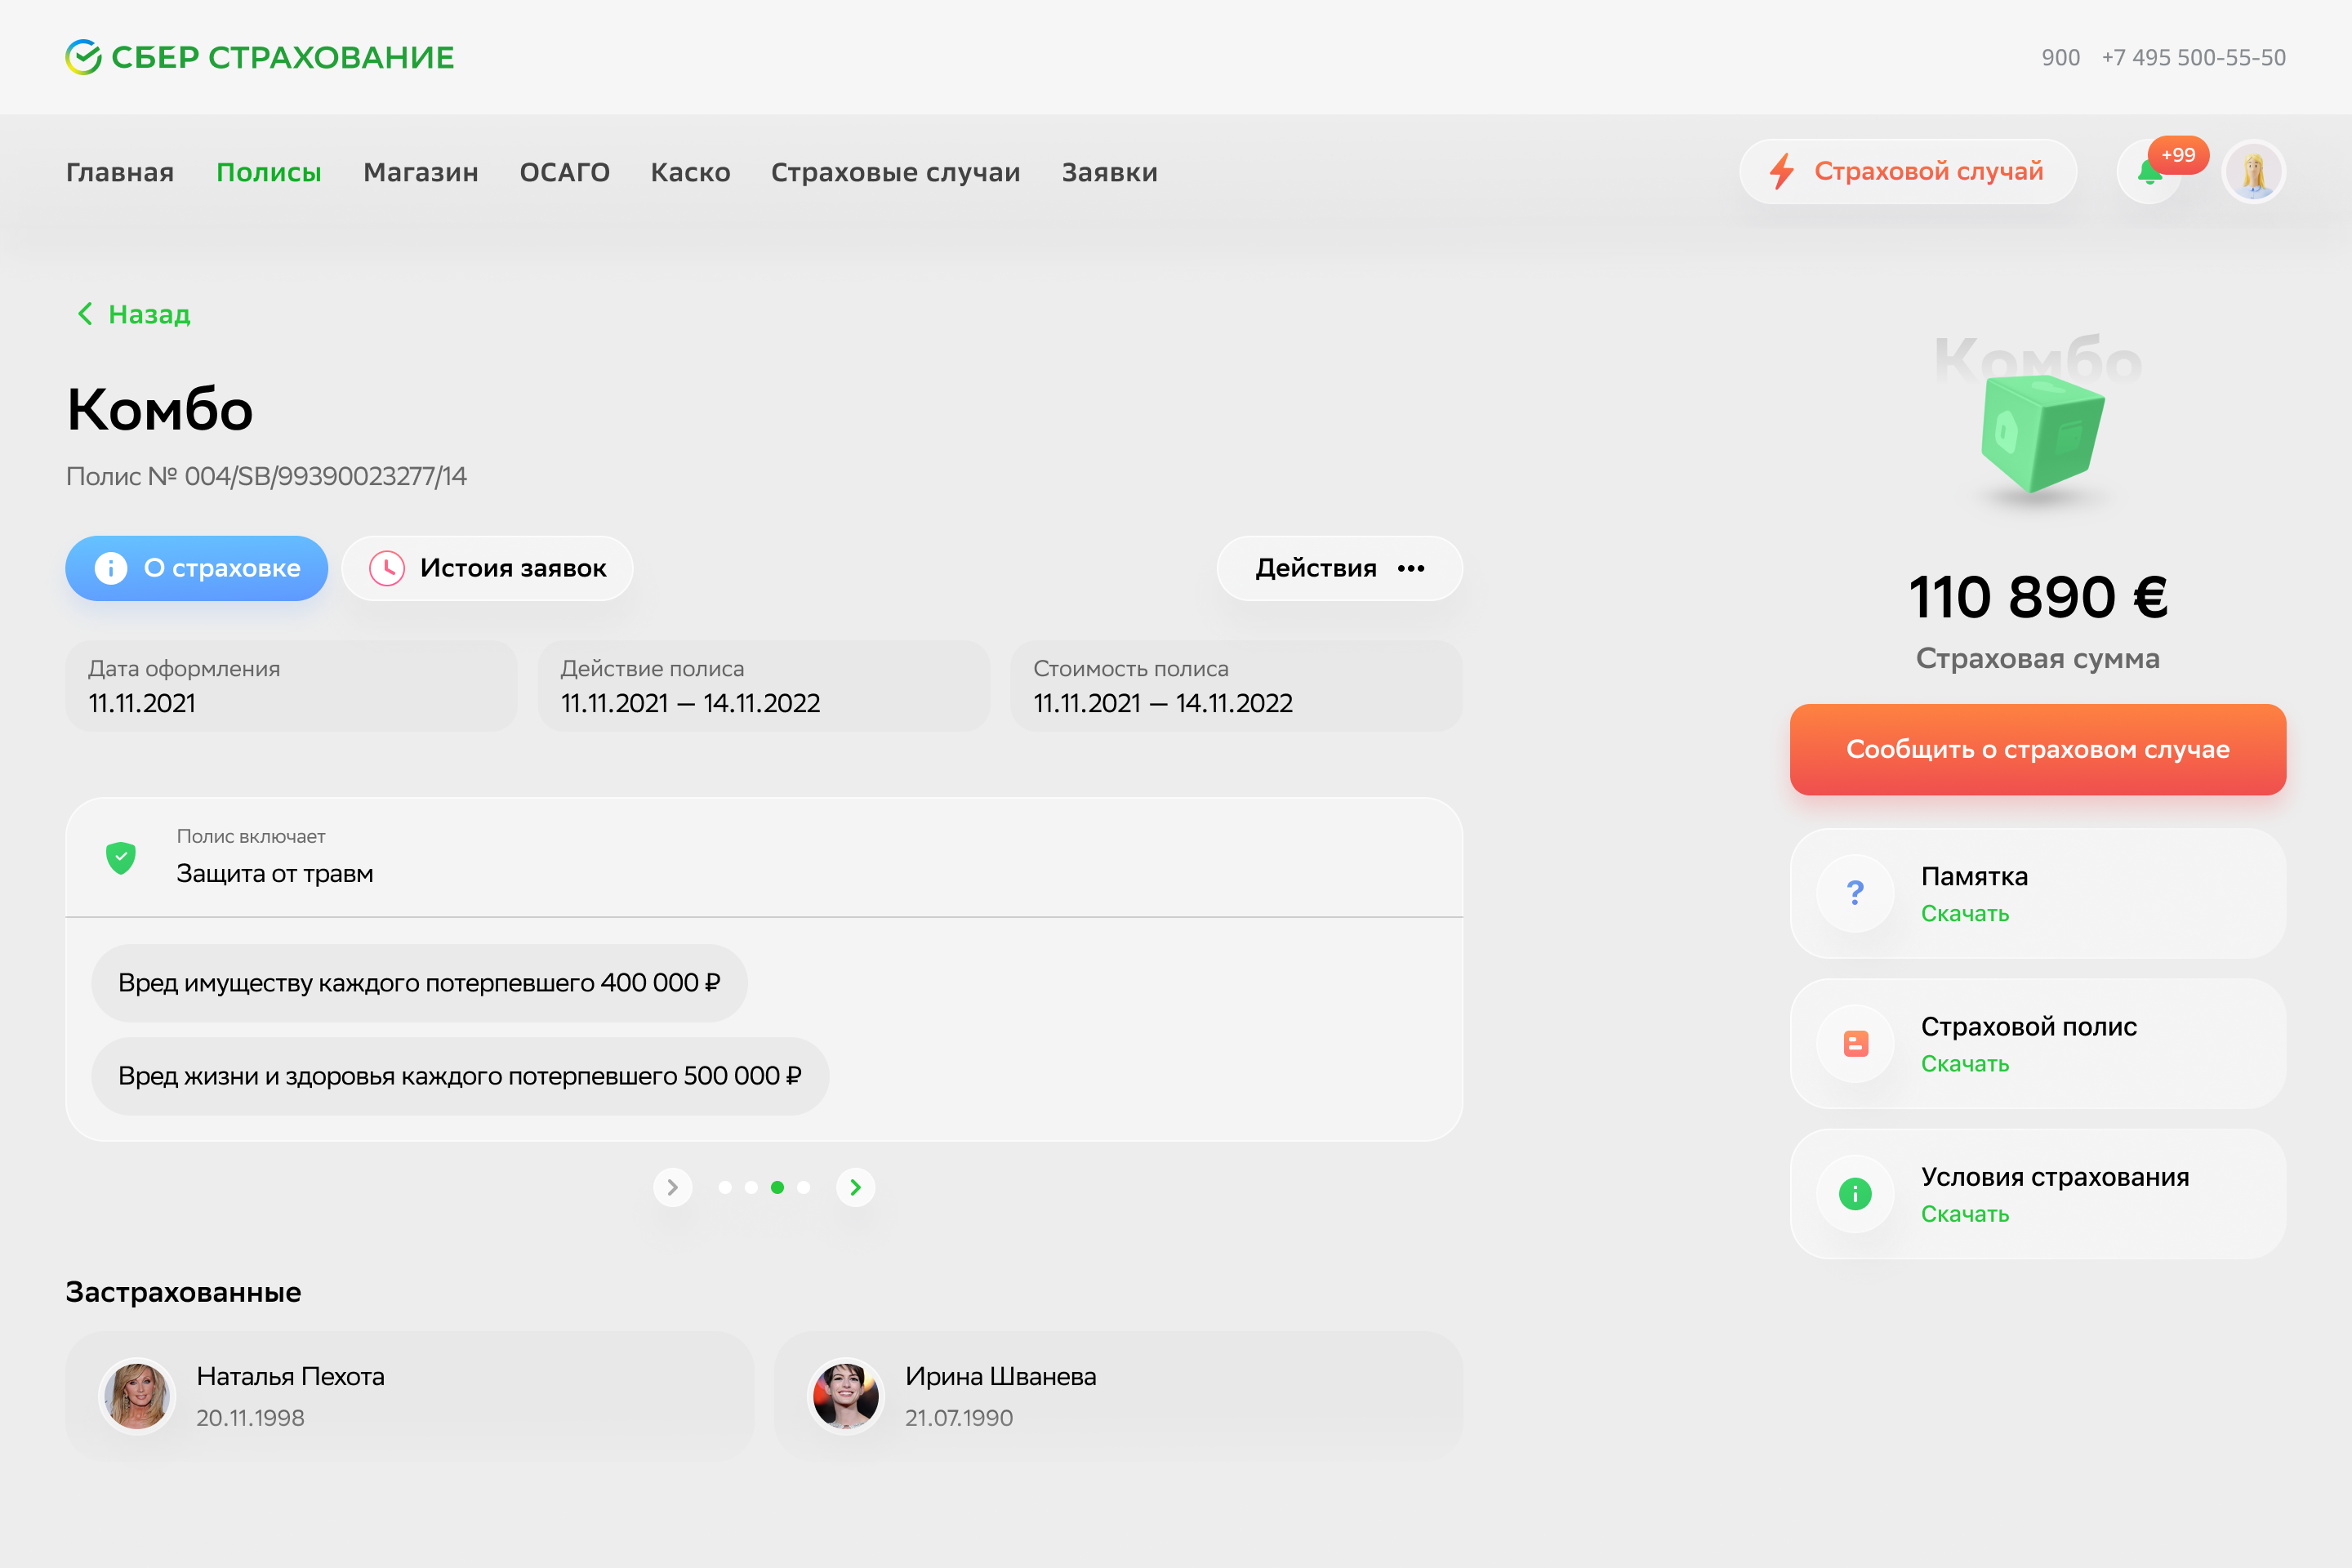
Task: Switch to История заявок tab
Action: [x=487, y=568]
